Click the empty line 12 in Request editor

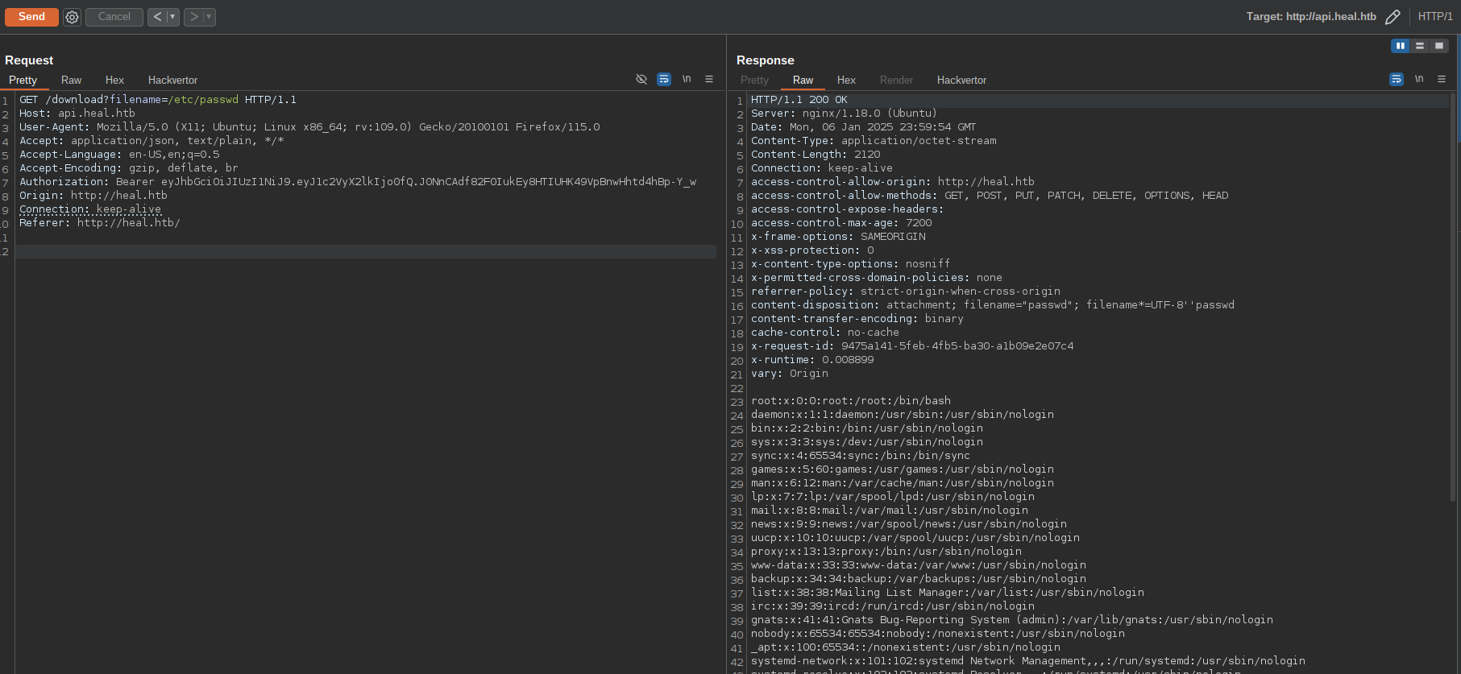(366, 251)
